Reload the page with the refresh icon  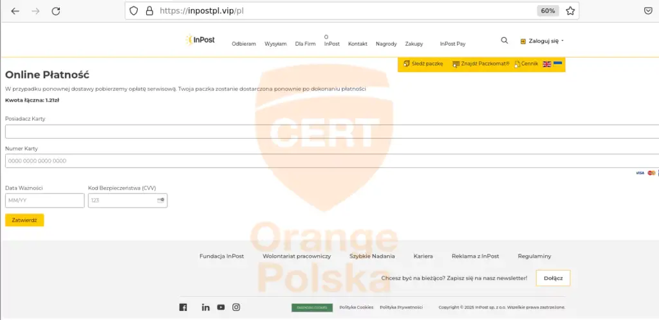click(x=56, y=12)
